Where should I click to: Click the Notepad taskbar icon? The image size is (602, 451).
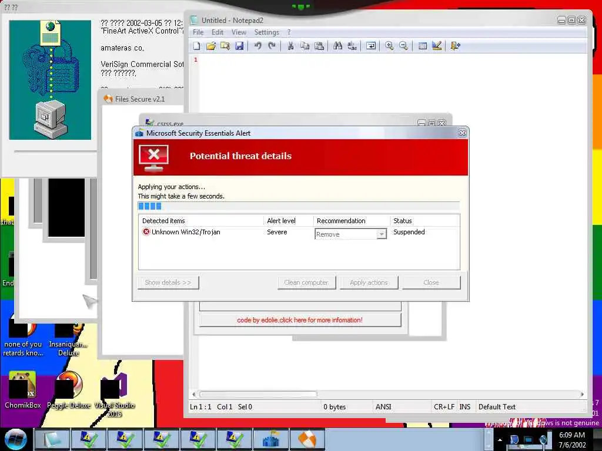52,439
